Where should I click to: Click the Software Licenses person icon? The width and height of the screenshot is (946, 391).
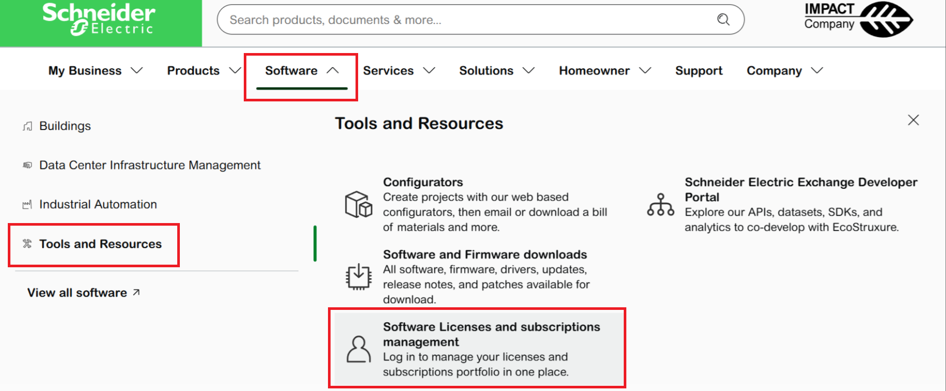[359, 349]
